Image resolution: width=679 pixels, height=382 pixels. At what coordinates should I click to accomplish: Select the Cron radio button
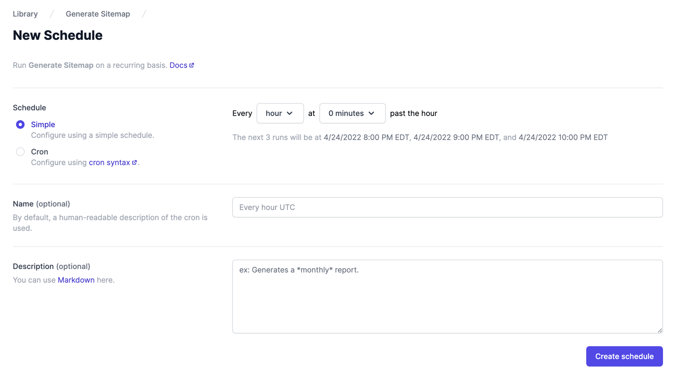click(20, 152)
